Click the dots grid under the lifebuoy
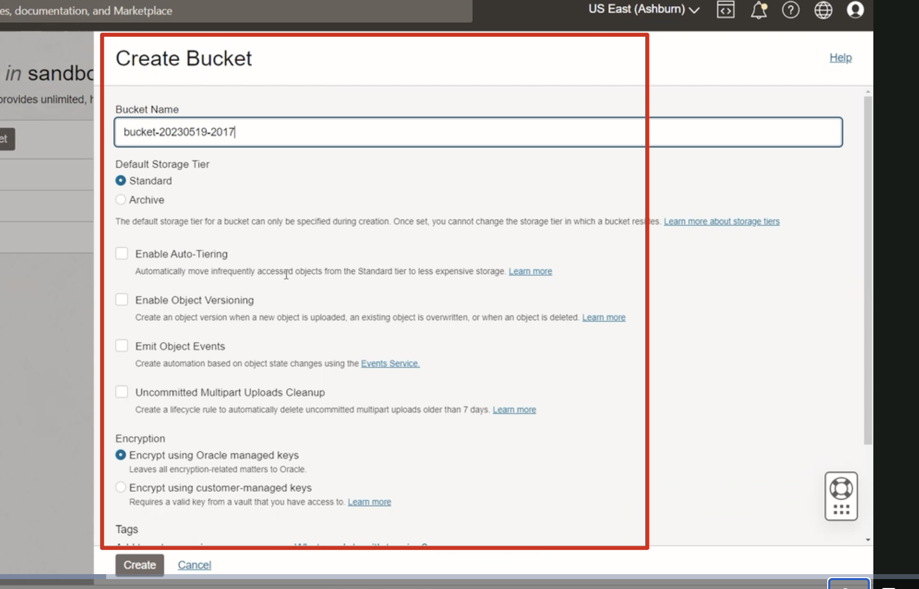Image resolution: width=919 pixels, height=589 pixels. tap(841, 510)
